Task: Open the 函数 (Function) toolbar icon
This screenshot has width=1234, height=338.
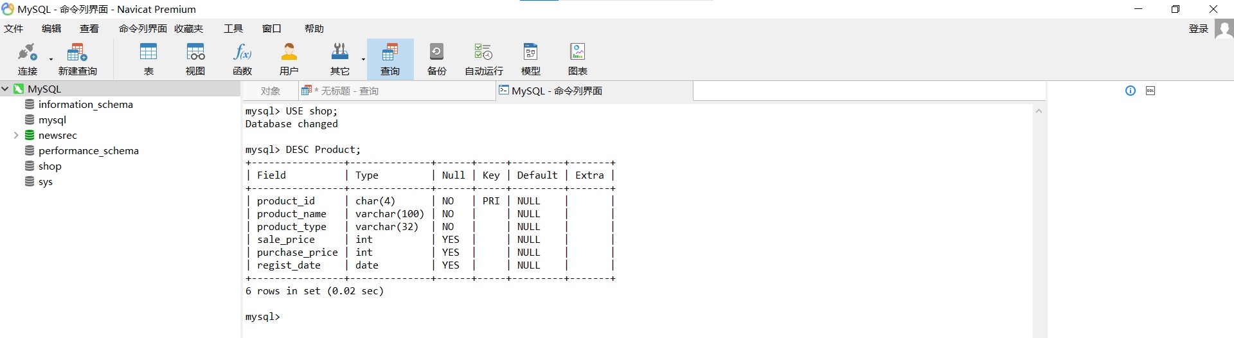Action: coord(242,60)
